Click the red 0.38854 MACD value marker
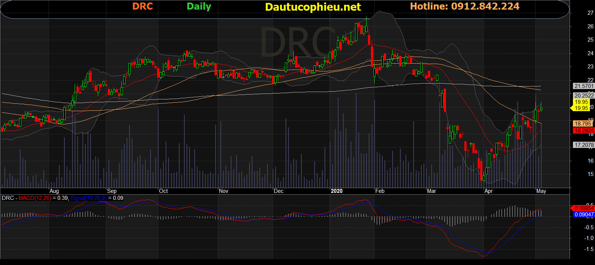The image size is (595, 265). click(x=584, y=208)
